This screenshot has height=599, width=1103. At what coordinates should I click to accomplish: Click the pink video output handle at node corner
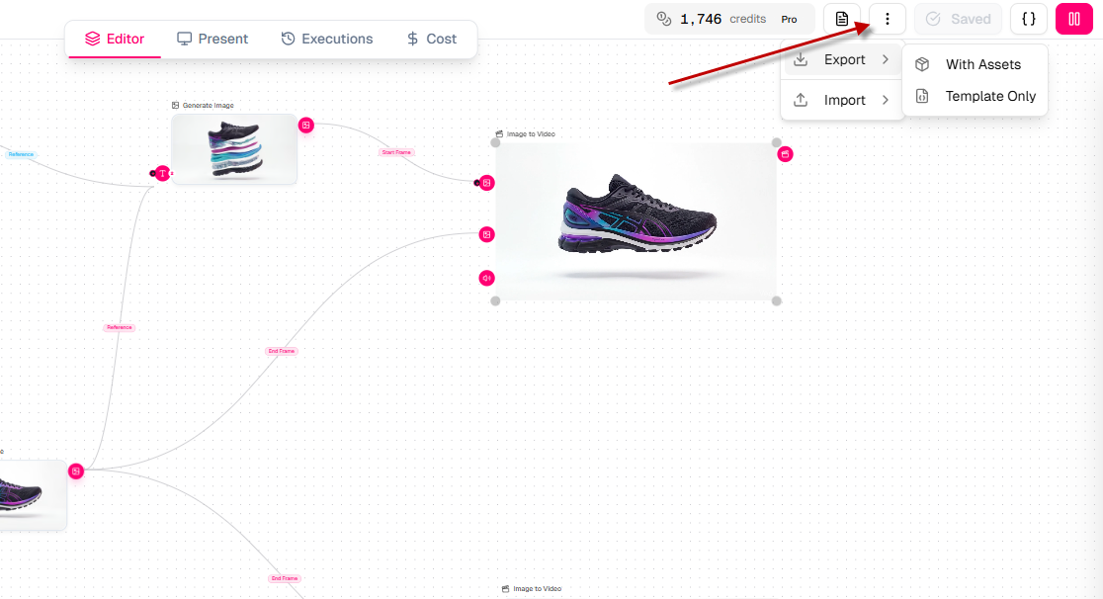coord(785,154)
